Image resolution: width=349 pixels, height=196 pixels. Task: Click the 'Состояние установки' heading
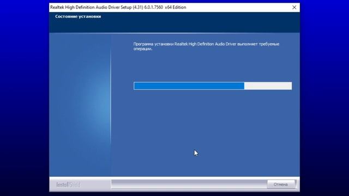78,16
